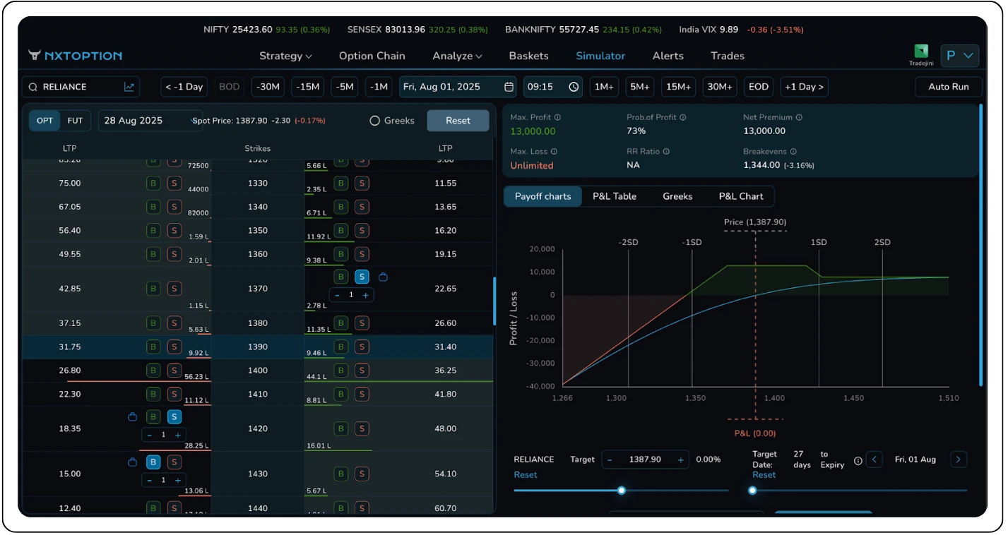1008x535 pixels.
Task: Advance 5 minutes with 5M+ button
Action: (640, 87)
